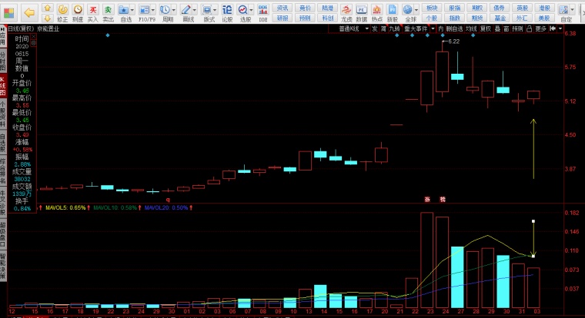Viewport: 585px width, 318px height.
Task: Switch to the 个股 individual stocks tab
Action: [432, 18]
